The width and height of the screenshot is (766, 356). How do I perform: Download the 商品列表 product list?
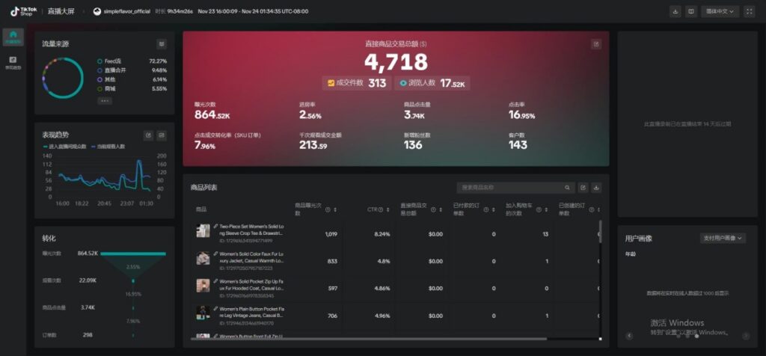tap(596, 187)
